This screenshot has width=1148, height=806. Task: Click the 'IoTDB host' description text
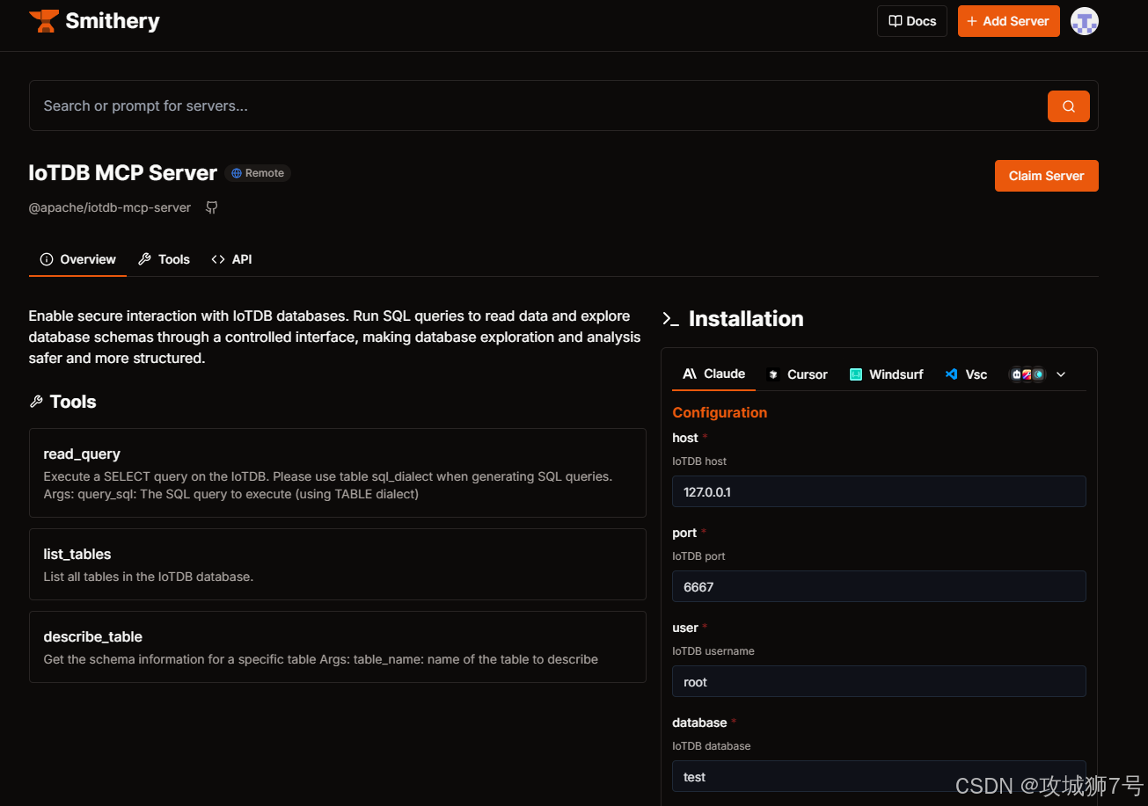coord(699,461)
